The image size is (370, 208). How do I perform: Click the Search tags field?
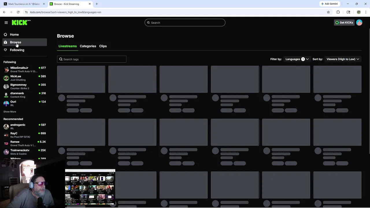[92, 59]
